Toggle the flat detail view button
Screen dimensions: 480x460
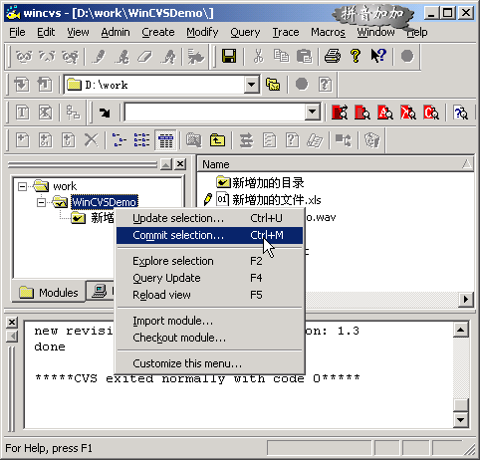[165, 140]
